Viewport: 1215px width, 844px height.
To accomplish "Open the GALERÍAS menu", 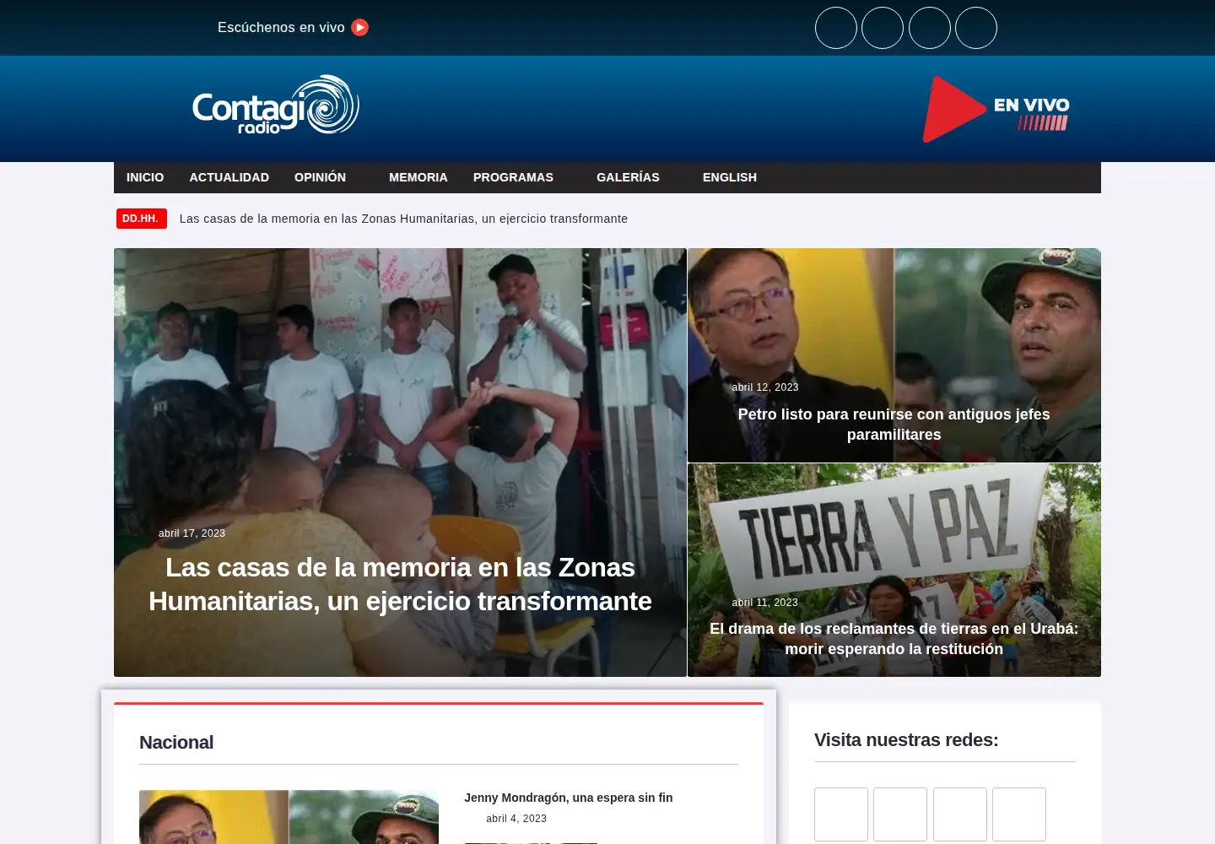I will coord(628,177).
